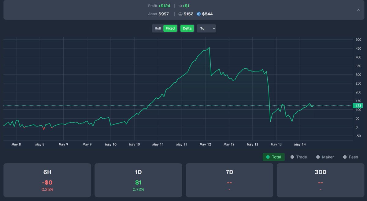Open the 7d time range dropdown

206,28
